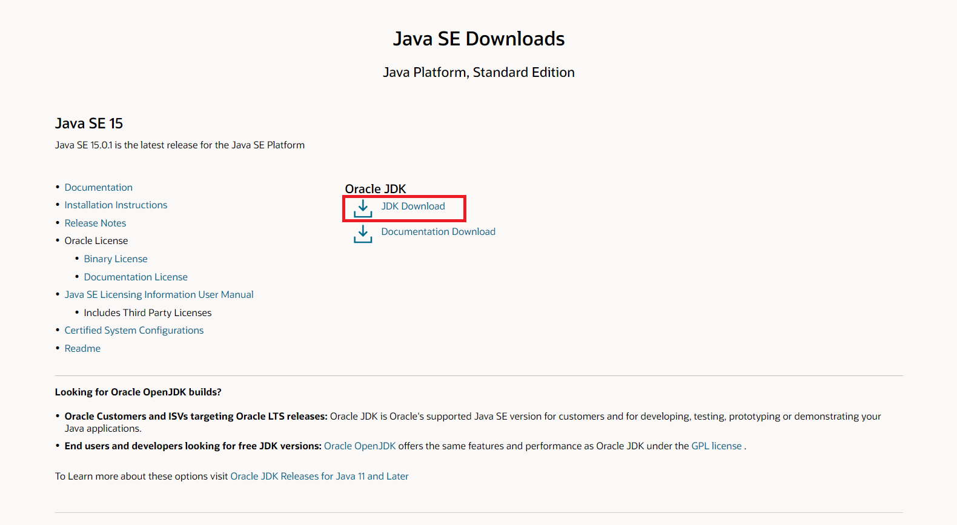The height and width of the screenshot is (525, 957).
Task: View the Release Notes link
Action: coord(95,223)
